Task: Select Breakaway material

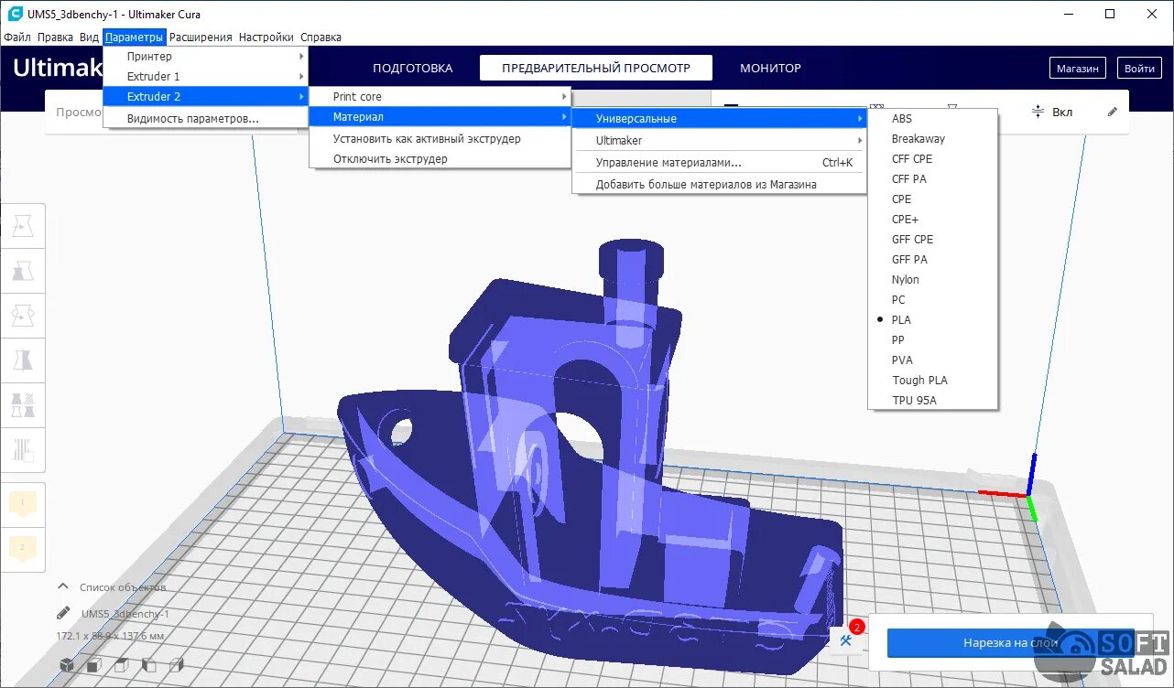Action: [932, 139]
